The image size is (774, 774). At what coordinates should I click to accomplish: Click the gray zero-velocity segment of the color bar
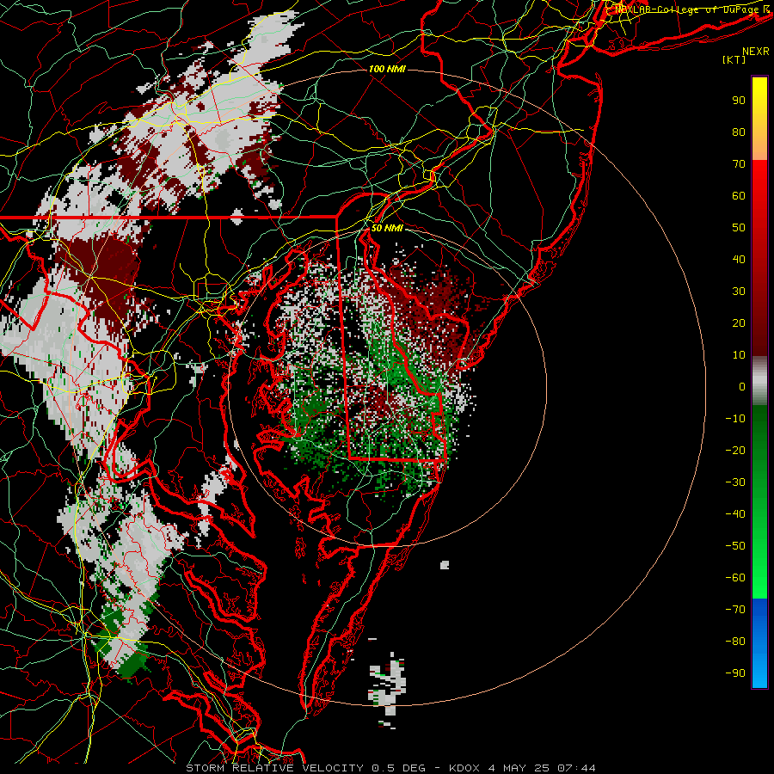pos(759,381)
